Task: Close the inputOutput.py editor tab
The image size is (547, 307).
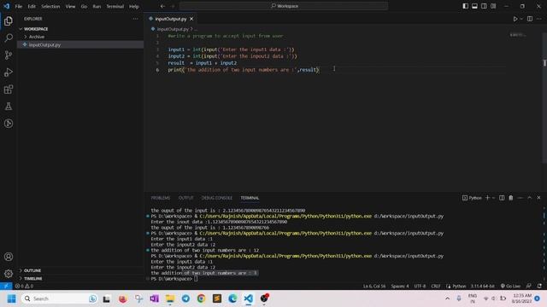Action: click(x=191, y=19)
